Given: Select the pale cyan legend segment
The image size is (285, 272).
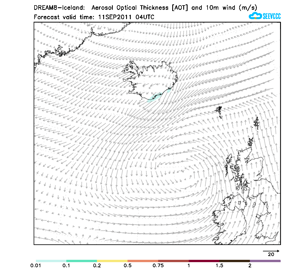Looking at the screenshot, I should [x=51, y=261].
